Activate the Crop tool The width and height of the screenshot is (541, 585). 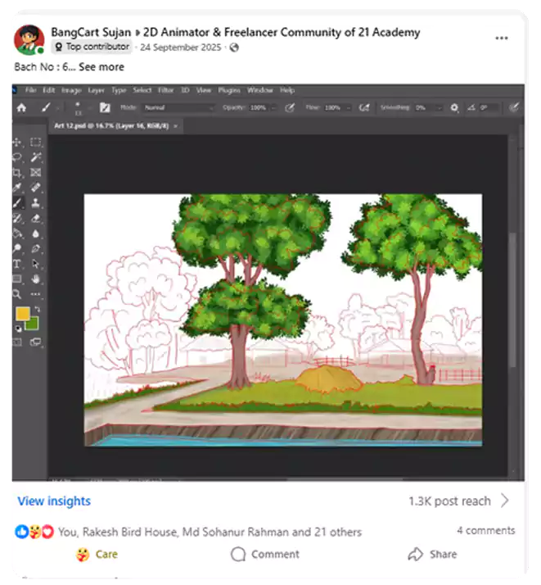tap(17, 173)
